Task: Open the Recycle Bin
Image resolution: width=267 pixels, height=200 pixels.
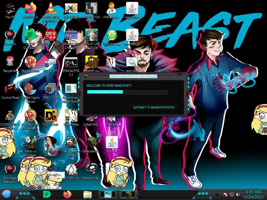Action: 10,64
